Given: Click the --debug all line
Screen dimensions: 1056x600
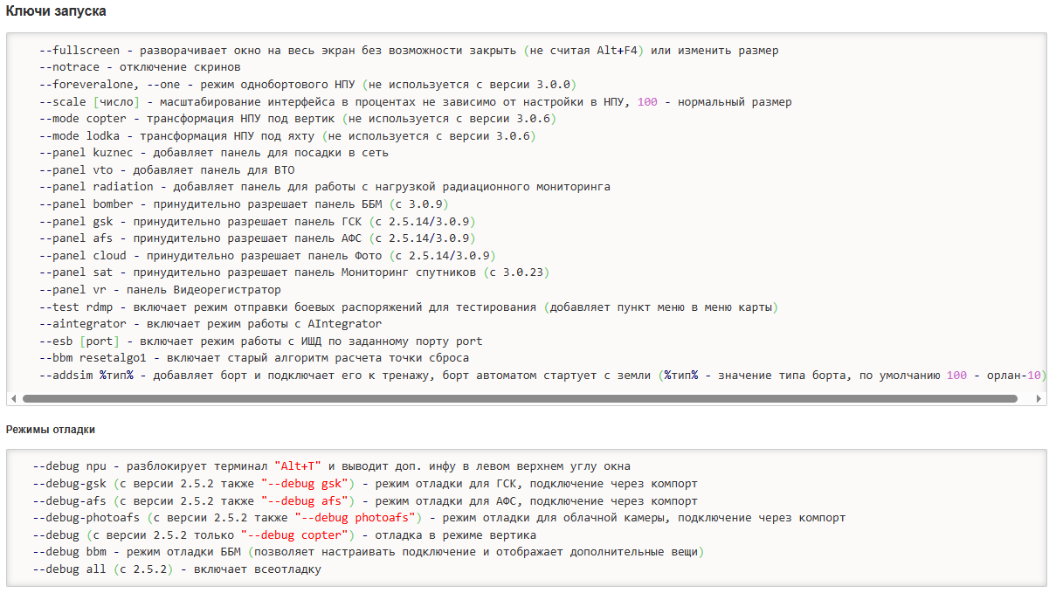Looking at the screenshot, I should tap(176, 569).
